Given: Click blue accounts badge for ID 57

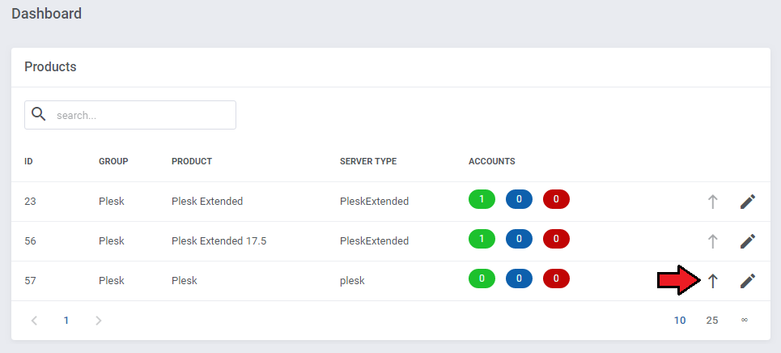Looking at the screenshot, I should tap(519, 279).
